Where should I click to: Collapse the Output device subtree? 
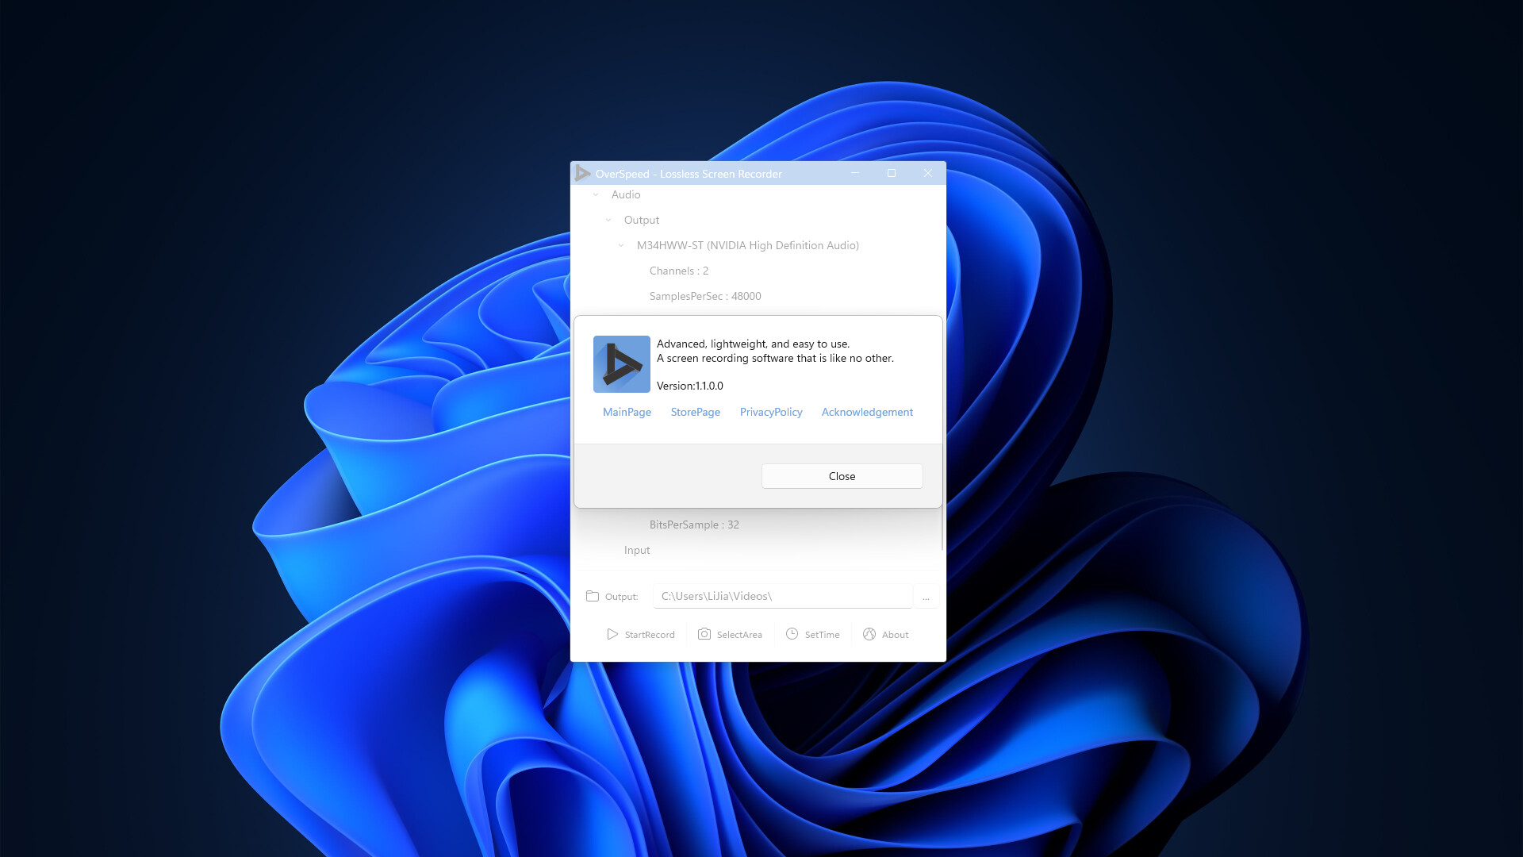tap(608, 220)
